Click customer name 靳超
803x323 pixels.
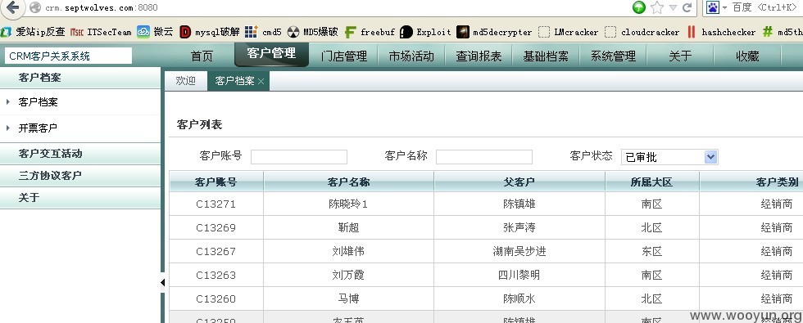348,227
